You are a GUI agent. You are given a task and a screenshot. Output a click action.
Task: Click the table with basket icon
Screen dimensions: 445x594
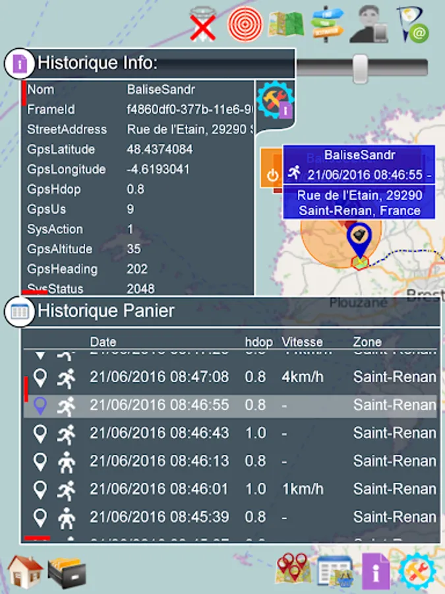pos(336,572)
